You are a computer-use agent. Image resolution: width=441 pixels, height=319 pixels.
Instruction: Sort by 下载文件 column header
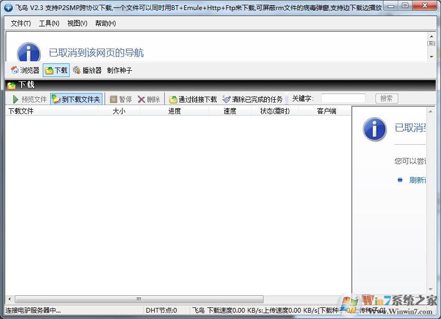coord(52,111)
